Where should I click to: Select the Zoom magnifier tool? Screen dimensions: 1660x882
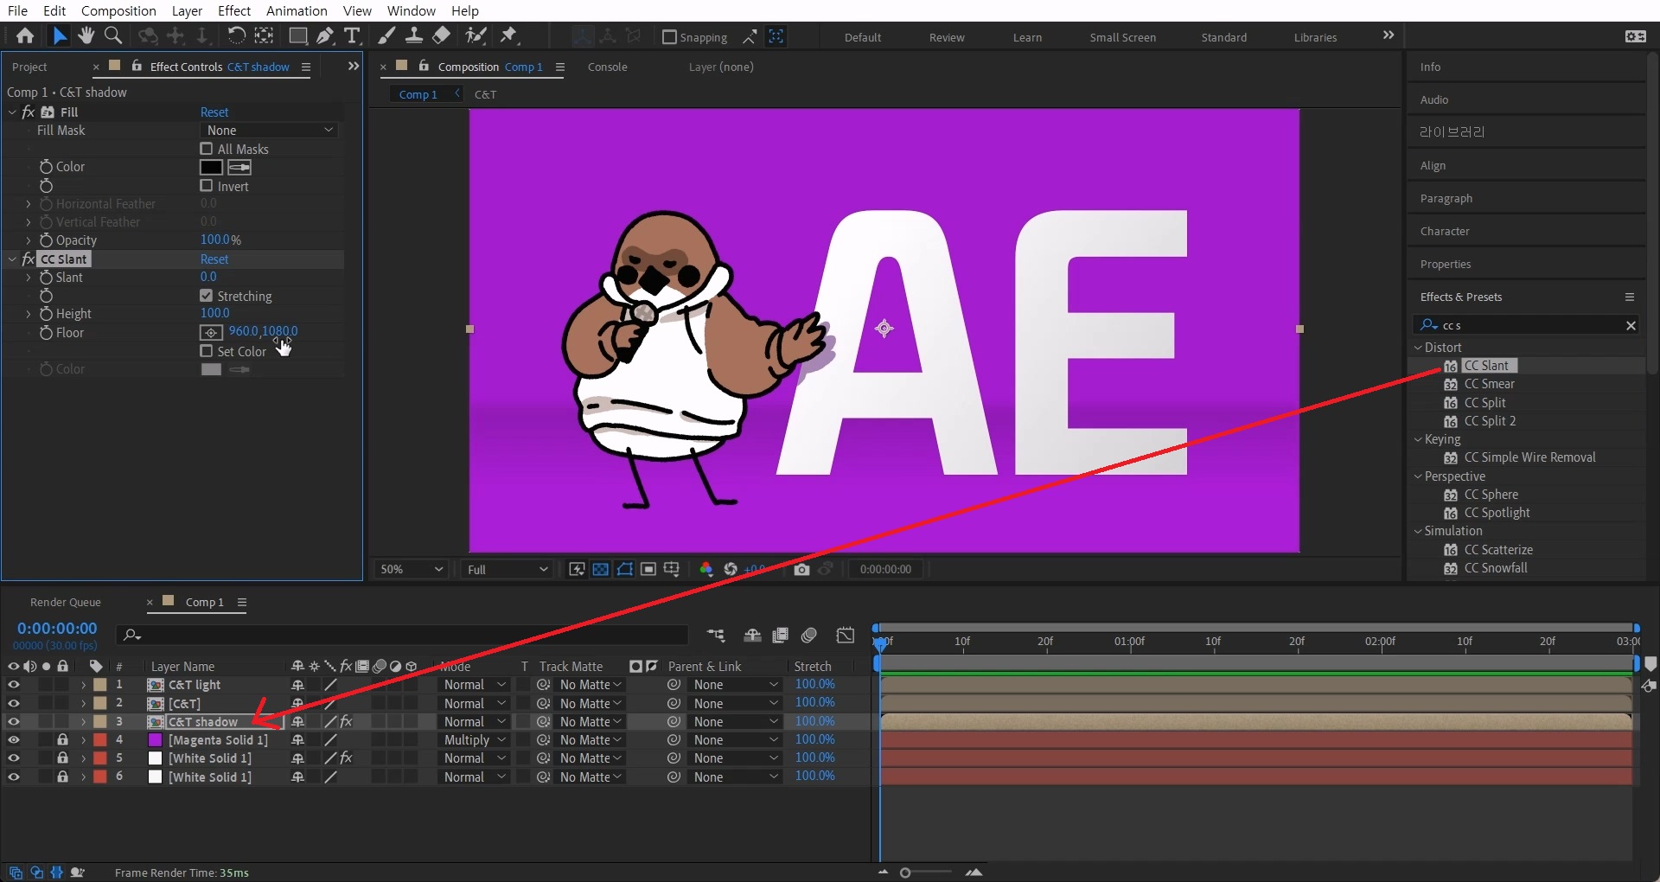click(x=112, y=35)
